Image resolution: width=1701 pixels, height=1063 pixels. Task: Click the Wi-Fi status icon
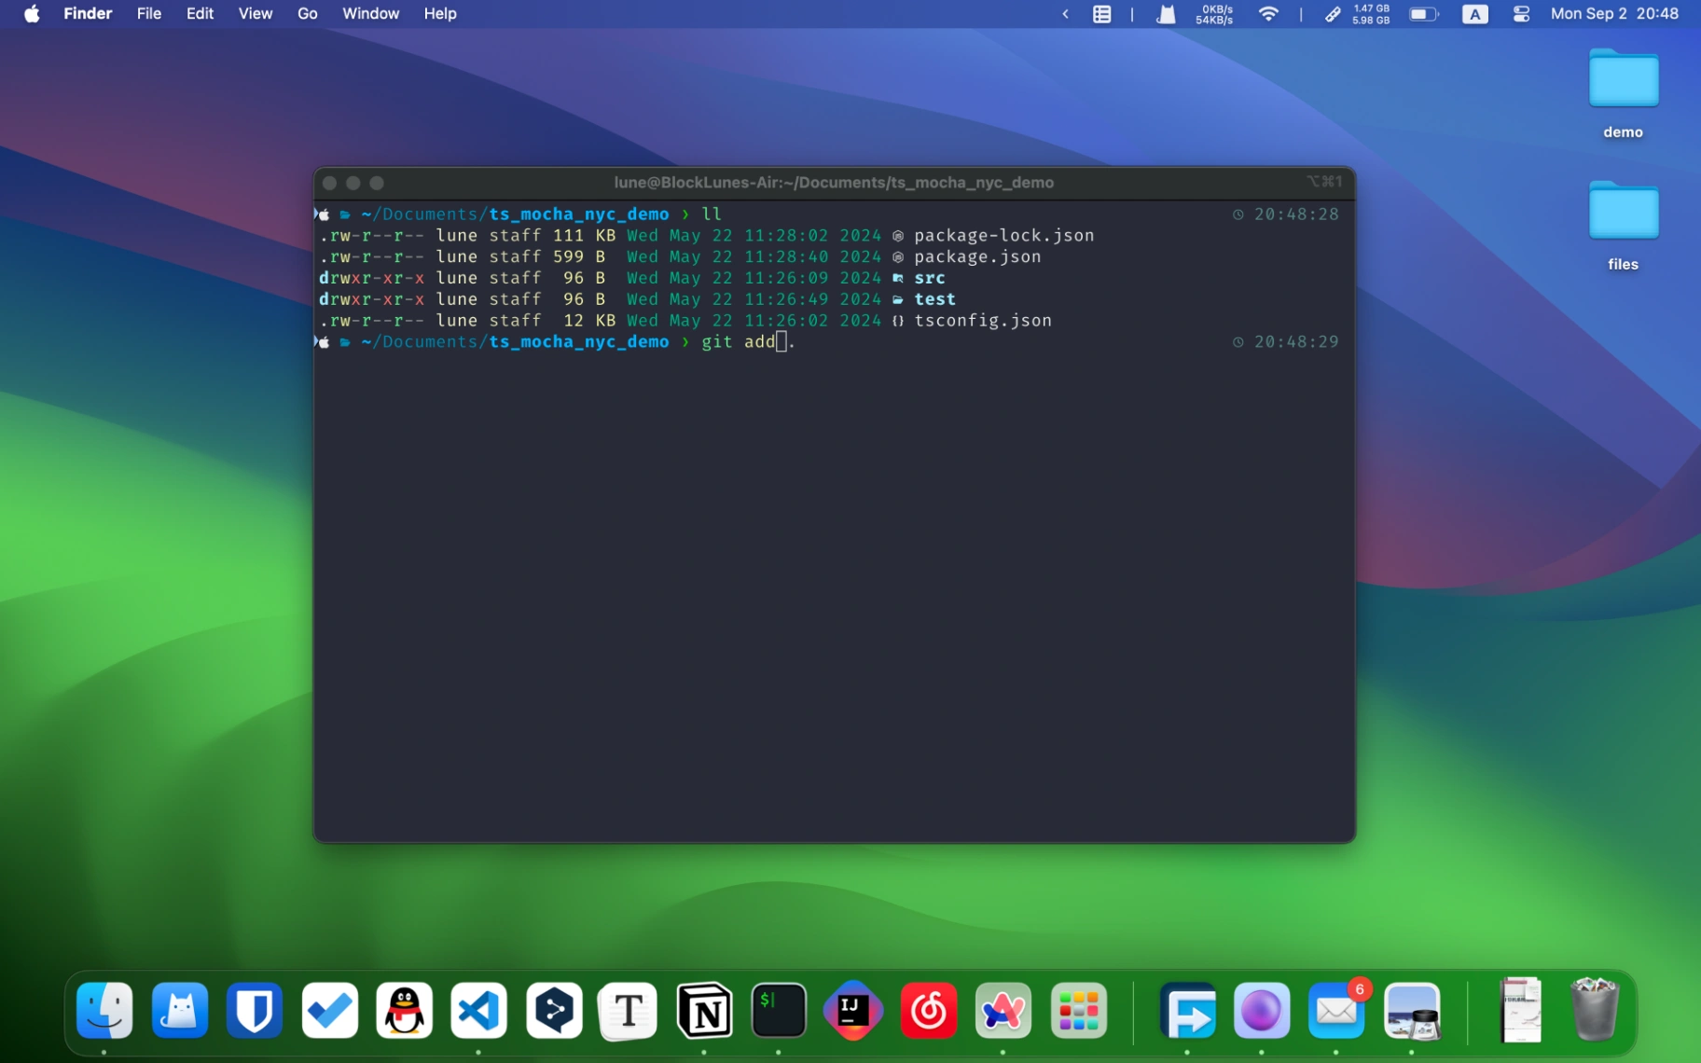[x=1268, y=14]
